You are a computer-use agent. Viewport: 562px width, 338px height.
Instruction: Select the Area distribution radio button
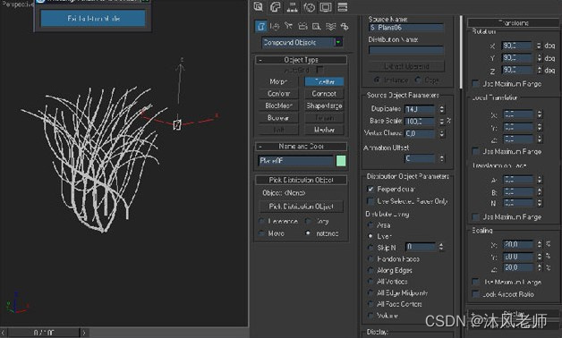tap(370, 225)
